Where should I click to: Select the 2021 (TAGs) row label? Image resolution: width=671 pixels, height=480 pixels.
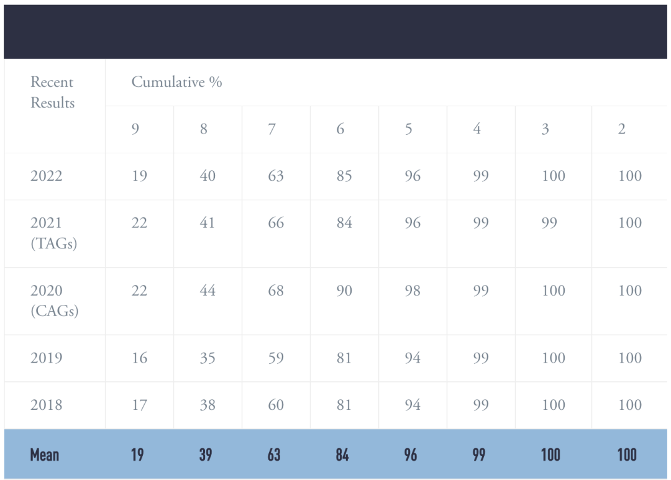[x=53, y=233]
